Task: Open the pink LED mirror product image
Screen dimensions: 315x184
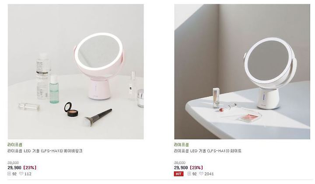Action: pos(76,72)
